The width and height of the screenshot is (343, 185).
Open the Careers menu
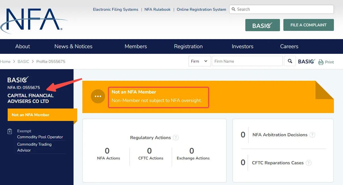(289, 46)
